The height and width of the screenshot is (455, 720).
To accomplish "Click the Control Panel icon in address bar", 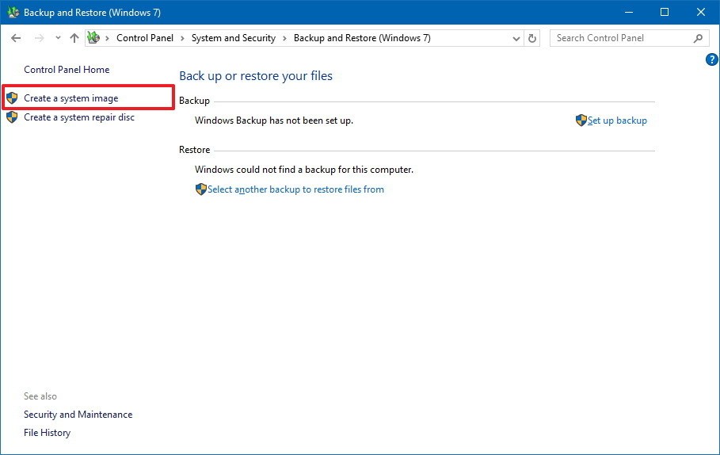I will (94, 38).
